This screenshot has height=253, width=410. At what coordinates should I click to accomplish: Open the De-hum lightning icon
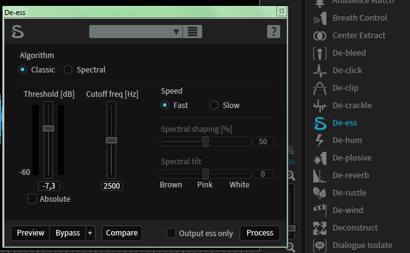(320, 141)
